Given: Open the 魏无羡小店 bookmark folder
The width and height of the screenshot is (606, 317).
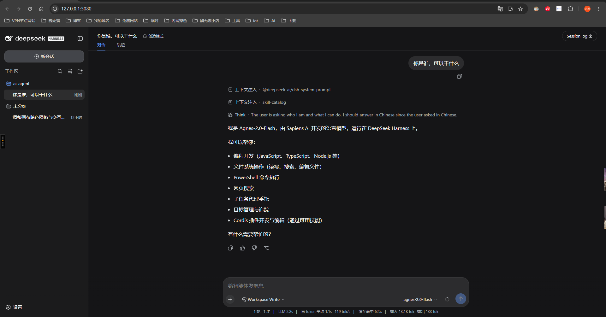Looking at the screenshot, I should (206, 21).
